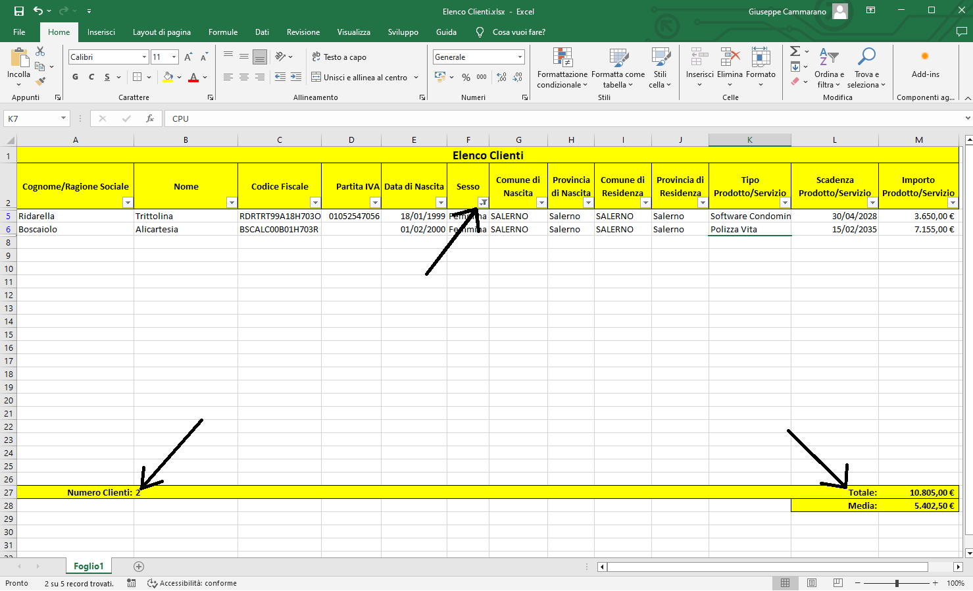This screenshot has width=973, height=591.
Task: Switch to the Dati ribbon tab
Action: pyautogui.click(x=262, y=32)
